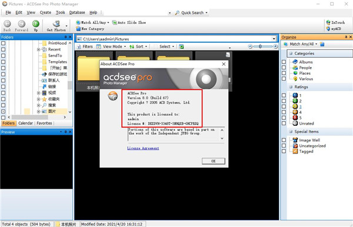Adjust the thumbnail zoom slider handle
Viewport: 353px width, 227px height.
260,46
